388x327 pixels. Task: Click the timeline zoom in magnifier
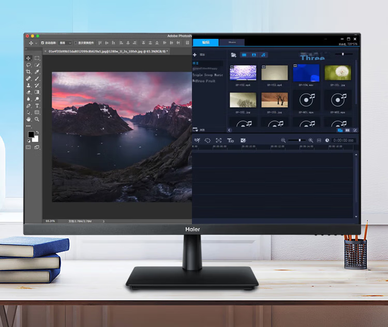(311, 140)
